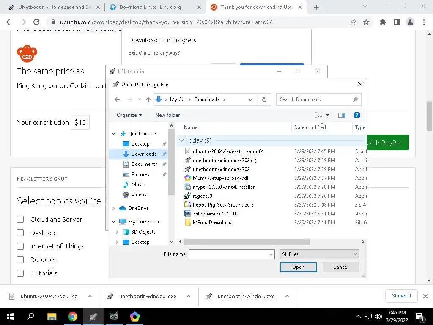Screen dimensions: 433x325
Task: Open the All Files type dropdown
Action: (x=320, y=254)
